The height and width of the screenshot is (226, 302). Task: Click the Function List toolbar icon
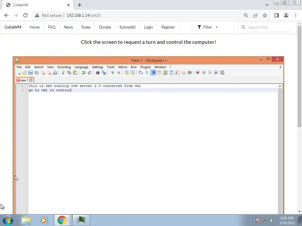[177, 73]
